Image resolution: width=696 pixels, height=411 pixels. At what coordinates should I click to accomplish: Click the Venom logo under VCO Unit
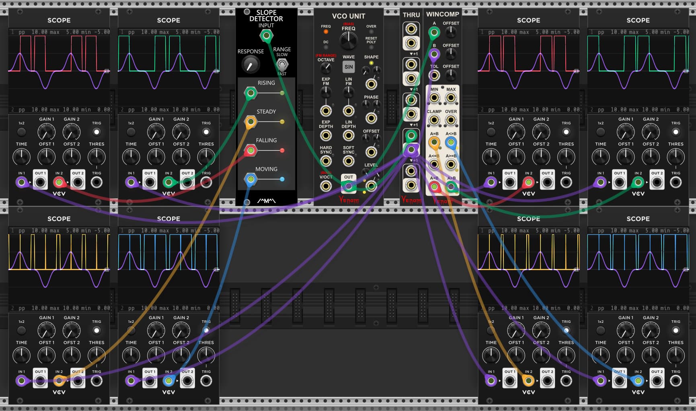[349, 200]
